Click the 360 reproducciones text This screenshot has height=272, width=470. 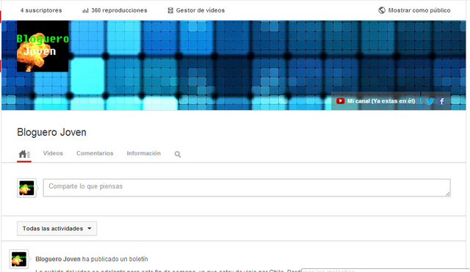click(119, 10)
